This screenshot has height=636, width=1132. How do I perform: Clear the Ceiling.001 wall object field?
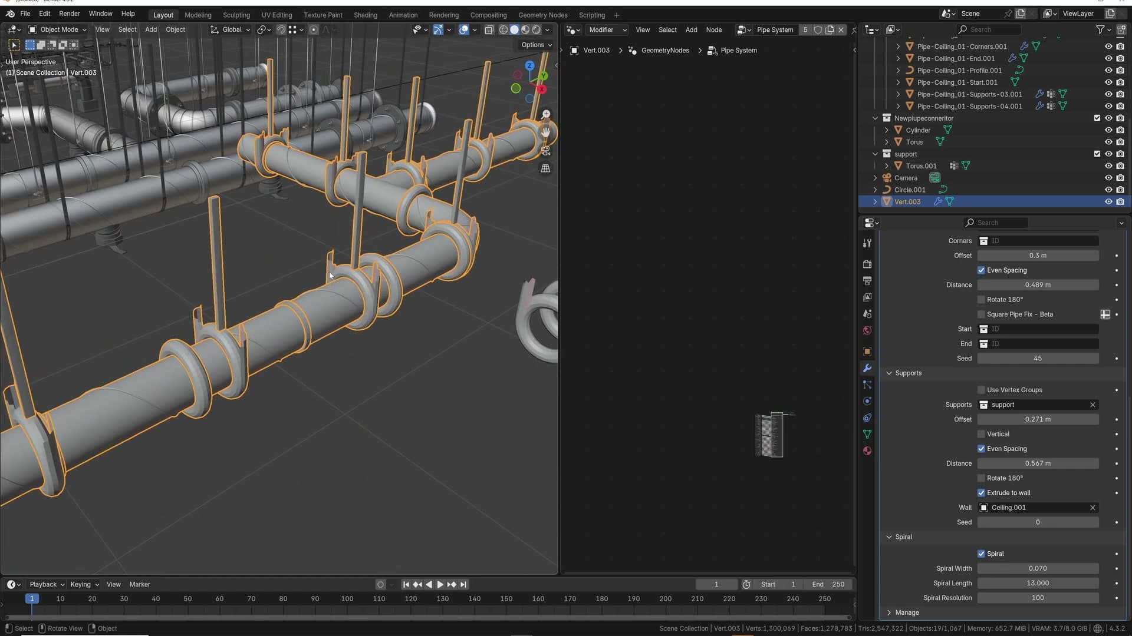(x=1092, y=508)
